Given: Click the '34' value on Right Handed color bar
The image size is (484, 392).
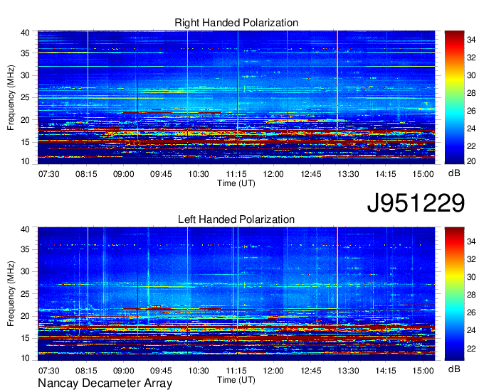Looking at the screenshot, I should pos(471,40).
